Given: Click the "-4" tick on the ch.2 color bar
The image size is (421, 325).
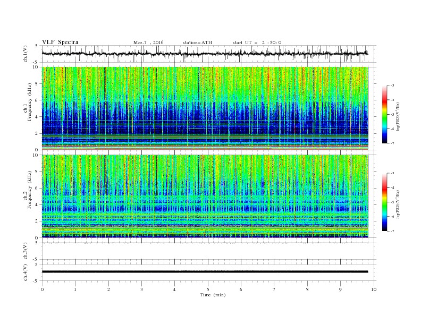Looking at the screenshot, I should point(392,187).
